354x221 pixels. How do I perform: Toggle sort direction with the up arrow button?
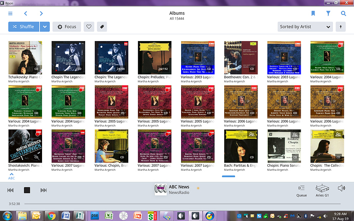pos(341,27)
